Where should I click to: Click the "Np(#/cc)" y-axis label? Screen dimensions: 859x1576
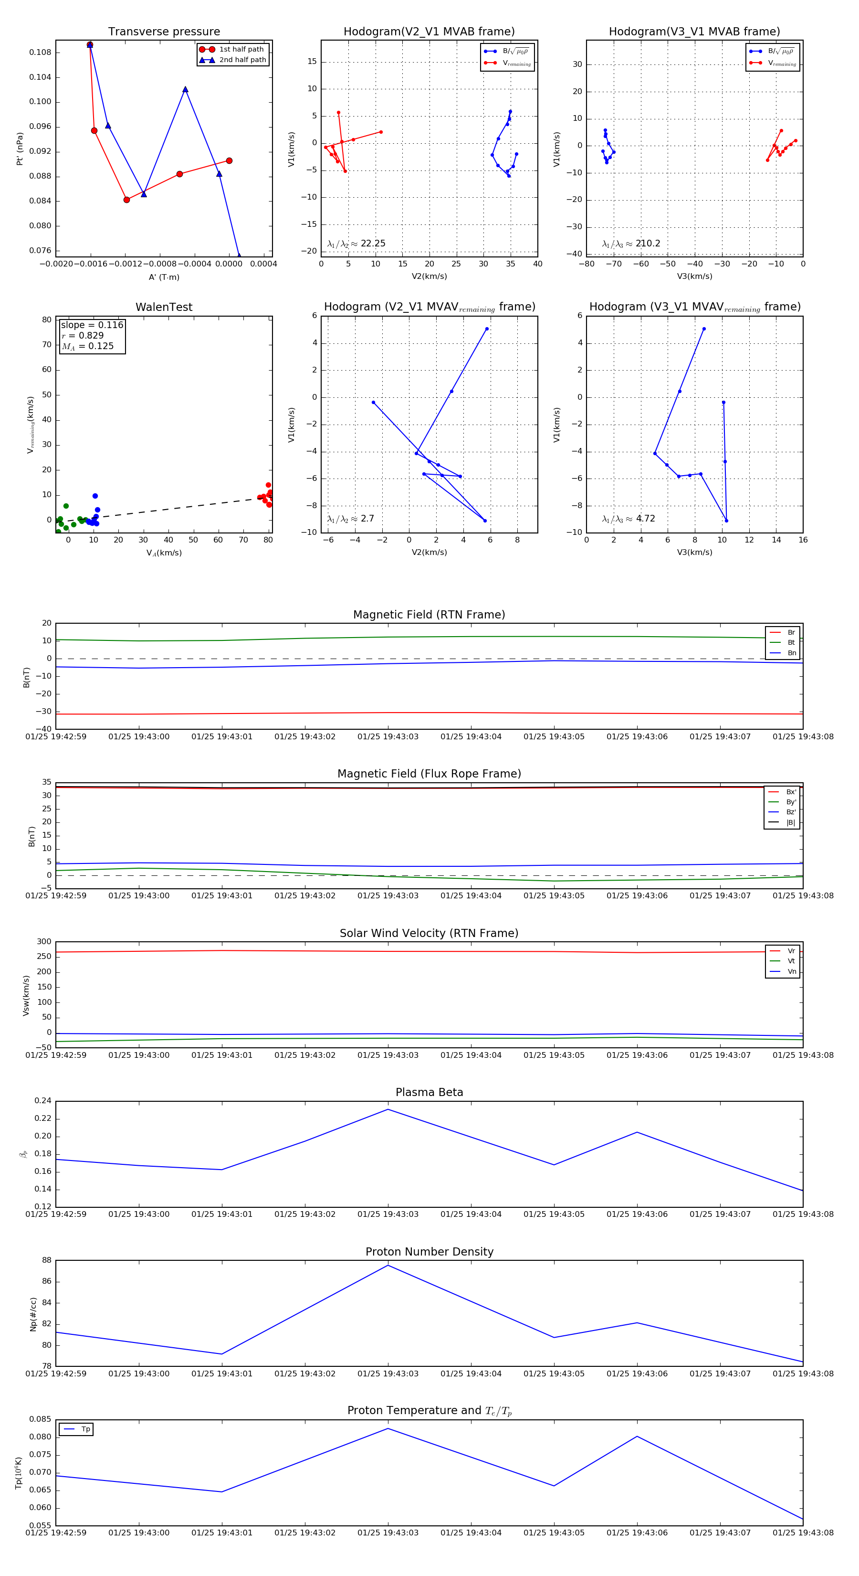pyautogui.click(x=33, y=1313)
